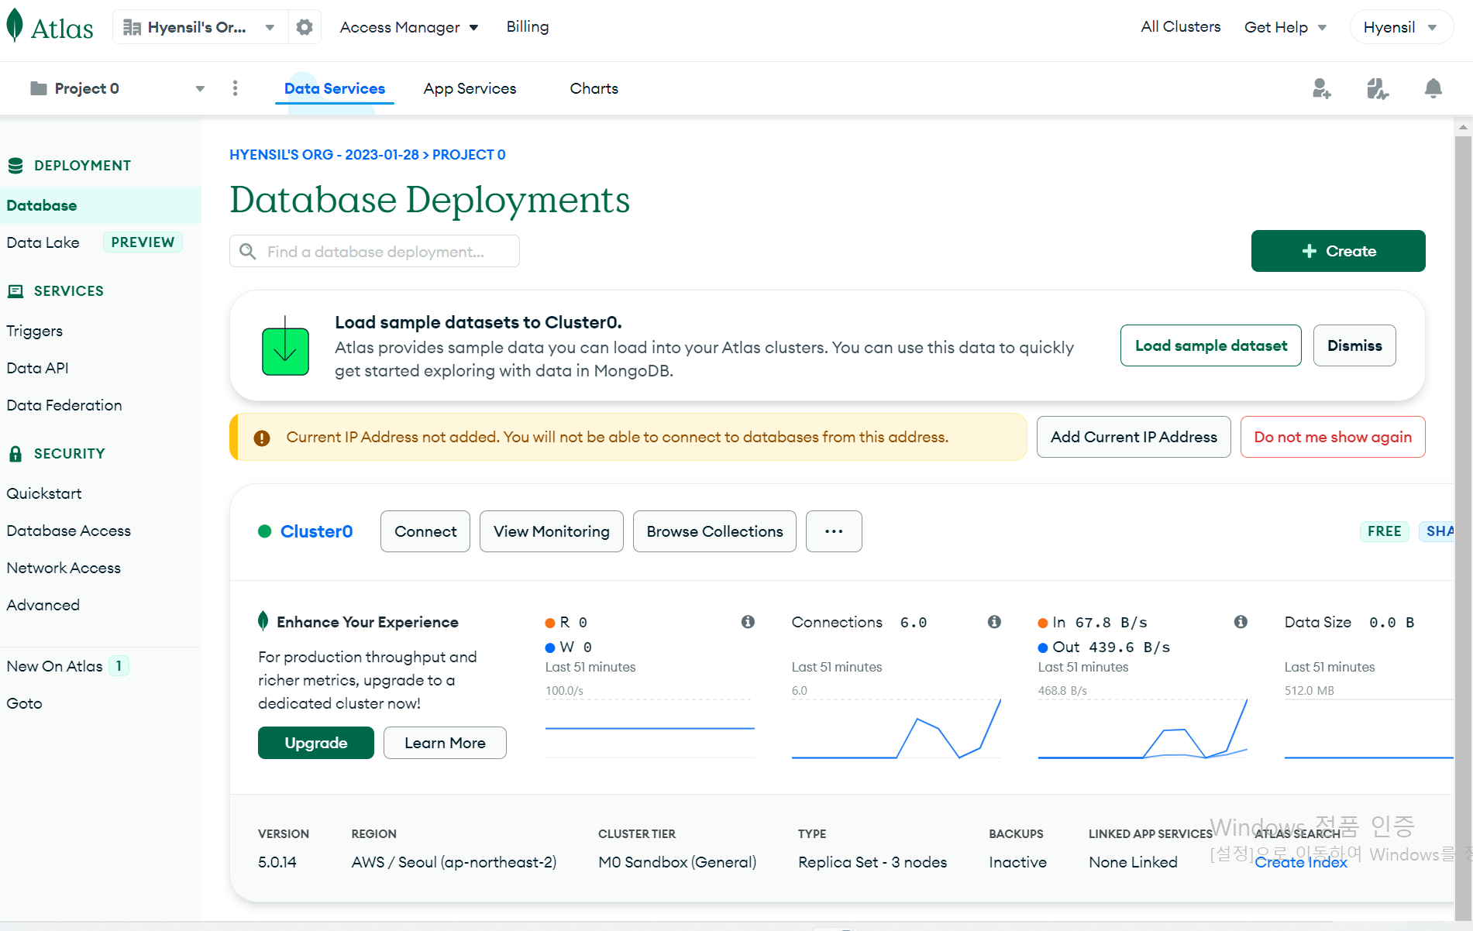Open Billing in the top navigation
Viewport: 1473px width, 931px height.
click(528, 26)
